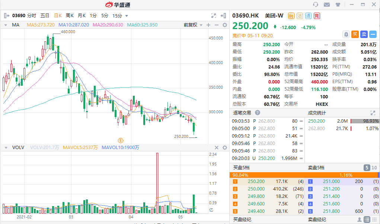The image size is (380, 224).
Task: Set a price alert with bell icon
Action: point(346,34)
